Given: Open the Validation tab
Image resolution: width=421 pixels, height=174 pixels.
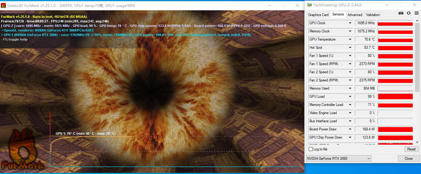Looking at the screenshot, I should [x=373, y=15].
